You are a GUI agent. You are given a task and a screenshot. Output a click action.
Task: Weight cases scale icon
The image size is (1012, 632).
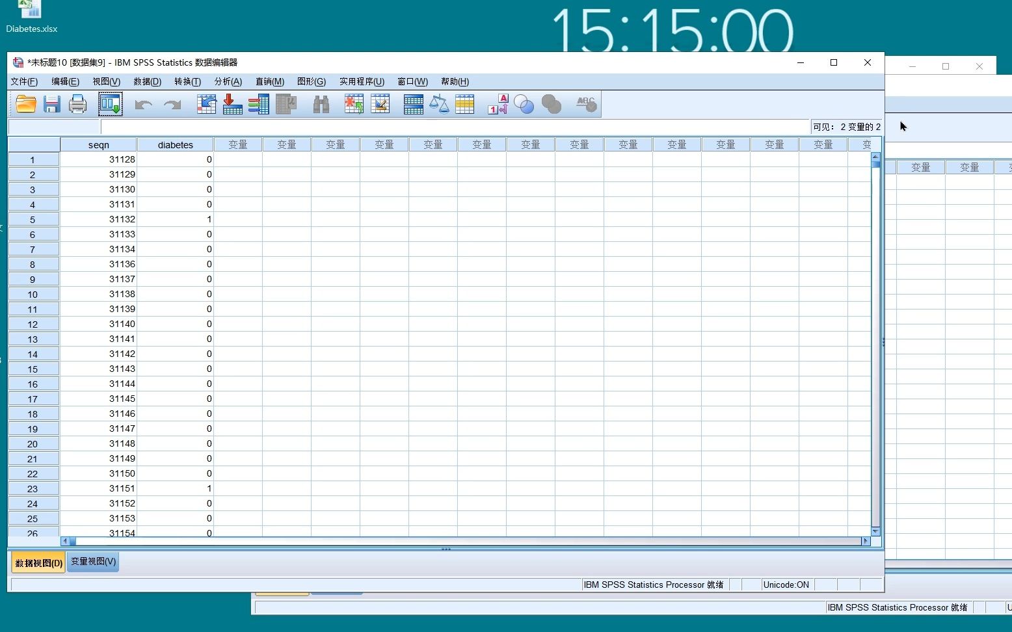[439, 104]
